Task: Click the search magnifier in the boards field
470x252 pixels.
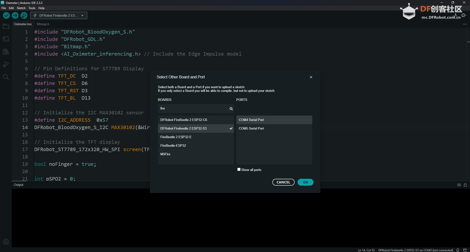Action: [x=231, y=108]
